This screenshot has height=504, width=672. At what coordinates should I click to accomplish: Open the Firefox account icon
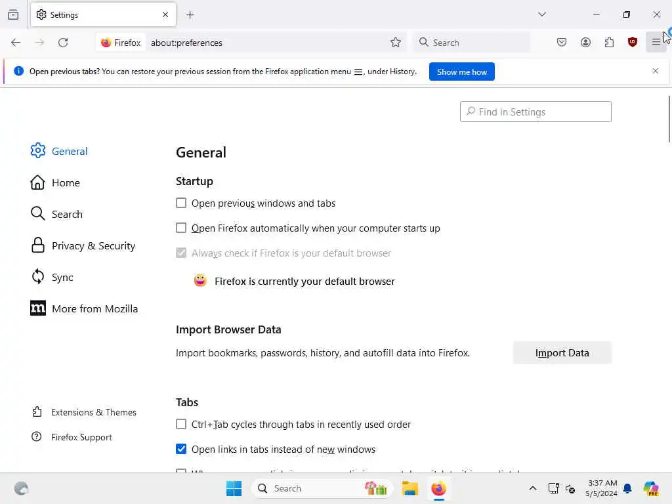tap(585, 43)
